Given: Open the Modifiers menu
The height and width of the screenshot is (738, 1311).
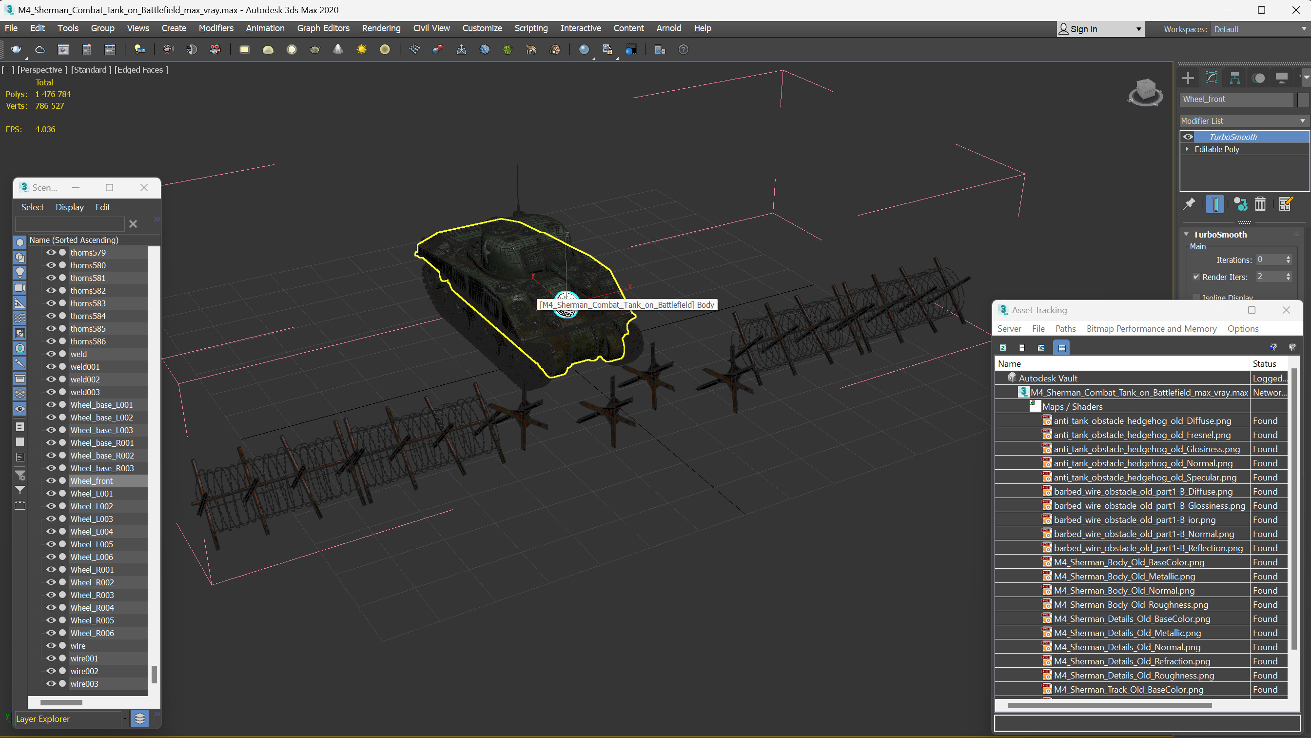Looking at the screenshot, I should tap(216, 28).
